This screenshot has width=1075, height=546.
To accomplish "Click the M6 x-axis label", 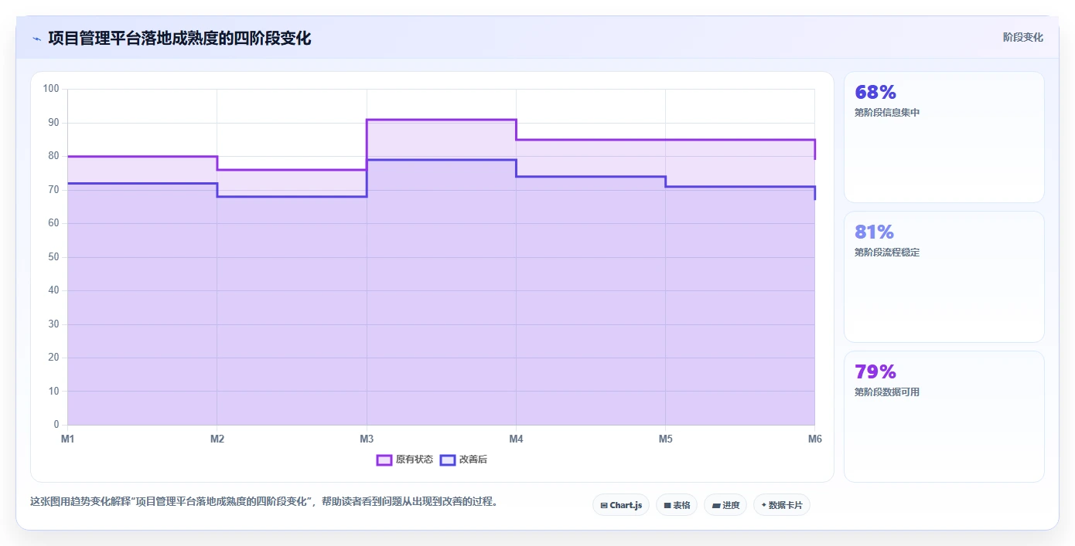I will pos(814,439).
